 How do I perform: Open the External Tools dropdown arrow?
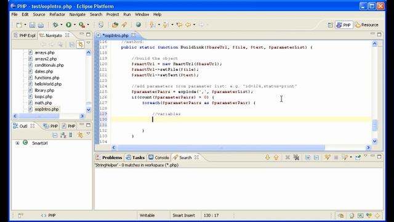88,25
